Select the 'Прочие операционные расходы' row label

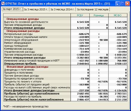click(23, 55)
